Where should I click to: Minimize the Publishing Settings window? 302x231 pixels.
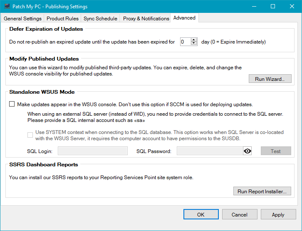click(x=254, y=6)
